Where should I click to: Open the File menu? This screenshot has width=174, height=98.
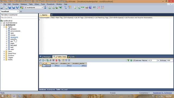coord(5,4)
